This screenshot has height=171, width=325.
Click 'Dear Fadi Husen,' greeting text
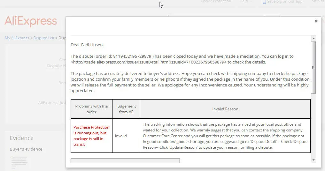(x=87, y=45)
